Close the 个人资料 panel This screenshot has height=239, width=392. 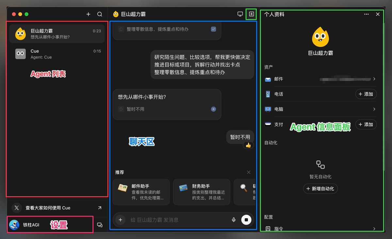378,14
